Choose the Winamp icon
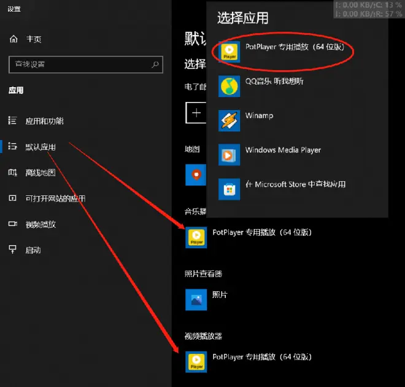405x387 pixels. (x=229, y=120)
